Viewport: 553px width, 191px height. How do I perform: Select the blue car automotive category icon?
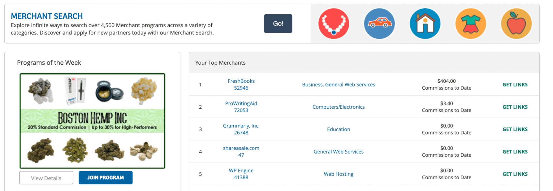click(x=379, y=24)
